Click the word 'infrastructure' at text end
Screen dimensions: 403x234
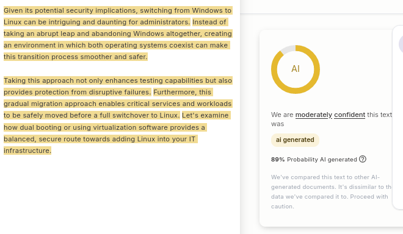point(26,151)
